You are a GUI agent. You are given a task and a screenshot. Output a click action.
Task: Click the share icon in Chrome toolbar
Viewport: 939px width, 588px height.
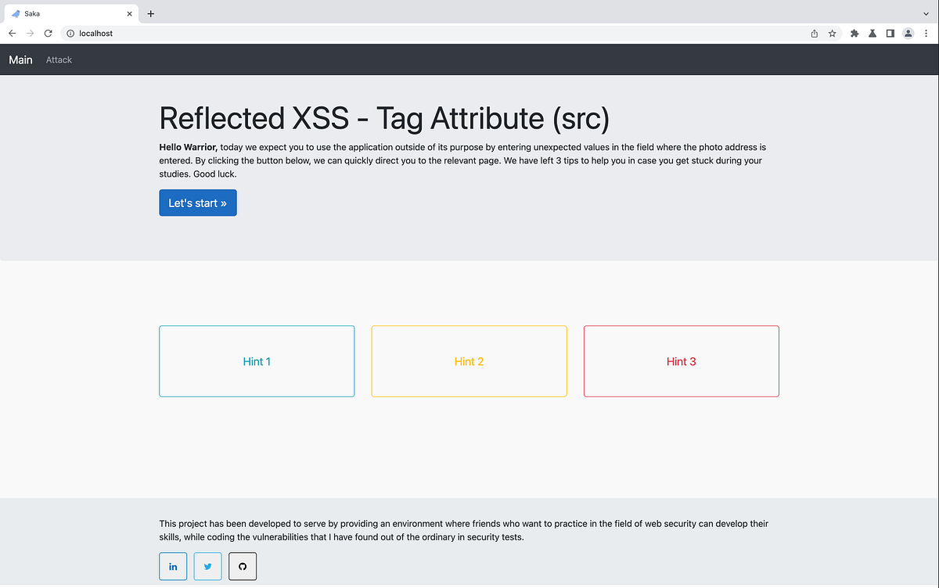(x=813, y=34)
